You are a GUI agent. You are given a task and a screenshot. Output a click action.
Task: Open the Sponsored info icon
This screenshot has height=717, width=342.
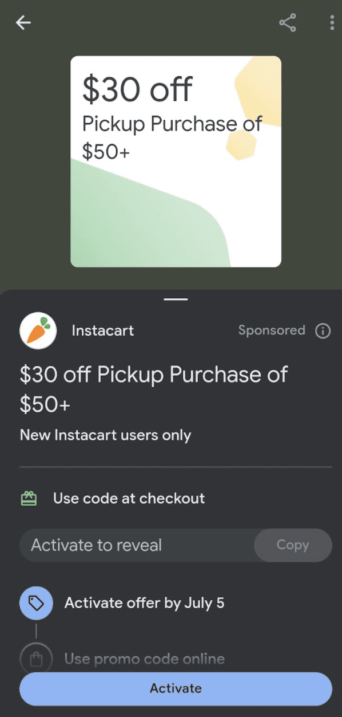[x=323, y=331]
